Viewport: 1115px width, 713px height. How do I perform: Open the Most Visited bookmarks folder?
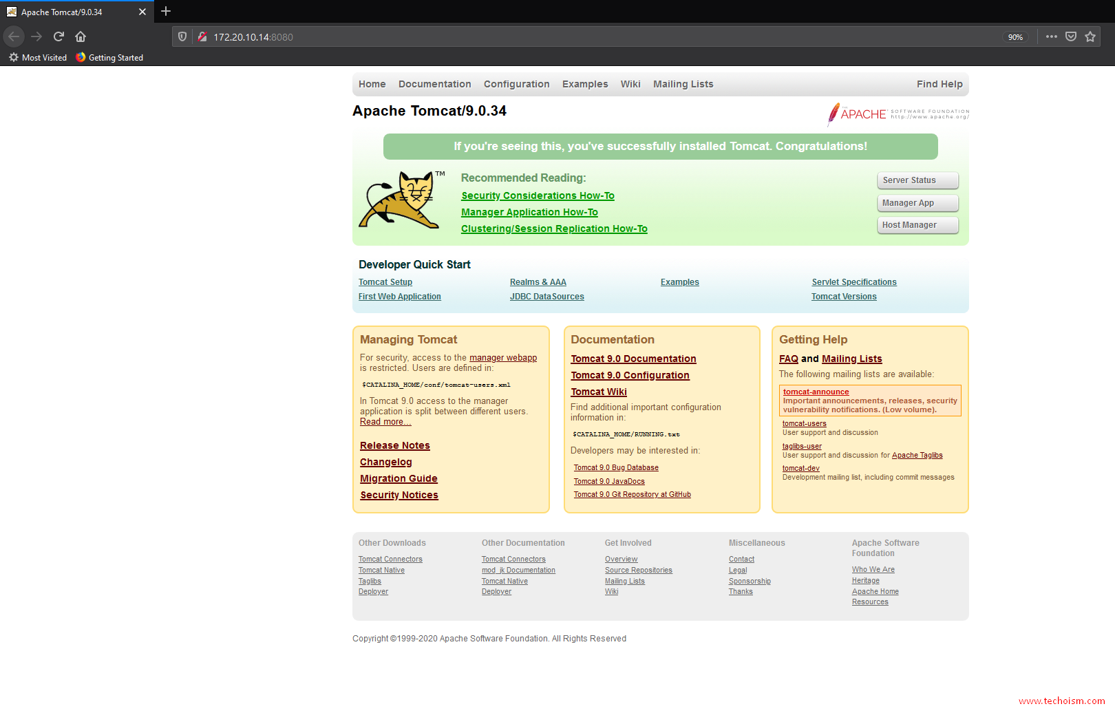[x=38, y=58]
